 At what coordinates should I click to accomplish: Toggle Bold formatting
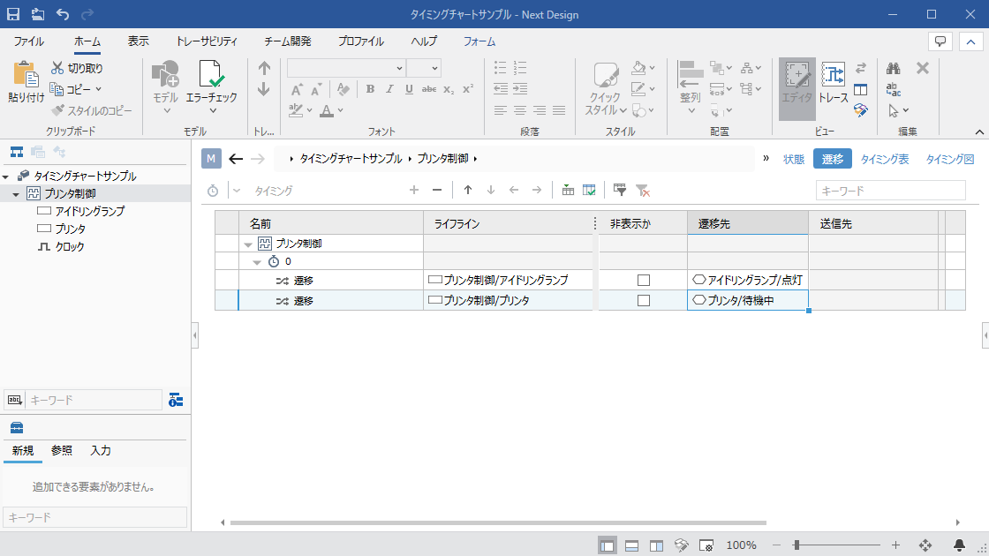370,89
